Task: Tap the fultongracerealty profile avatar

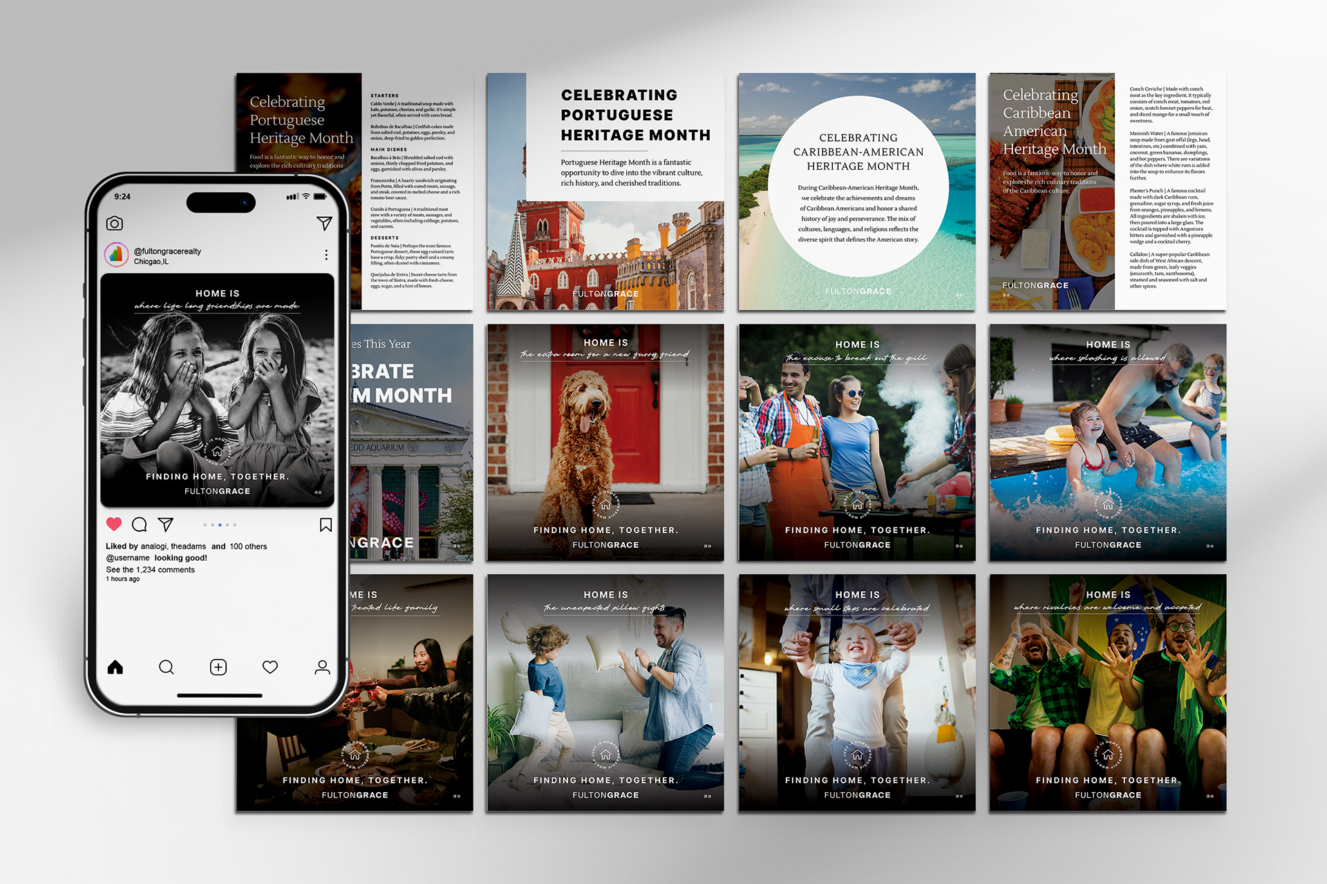Action: click(x=117, y=255)
